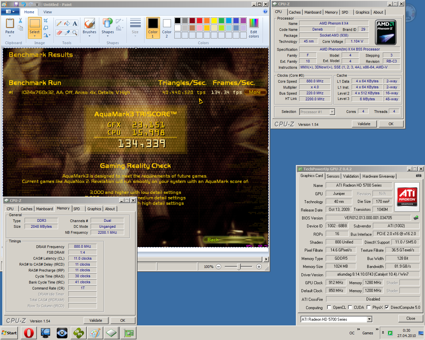Open Paint Help via blue question mark
The height and width of the screenshot is (340, 425).
[x=265, y=12]
